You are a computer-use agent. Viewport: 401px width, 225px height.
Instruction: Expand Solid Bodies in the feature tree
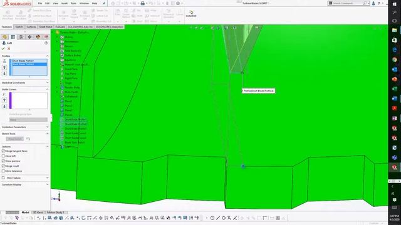pos(57,51)
